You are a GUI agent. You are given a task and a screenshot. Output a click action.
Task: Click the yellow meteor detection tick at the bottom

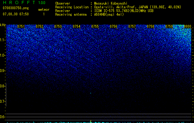(x=91, y=121)
